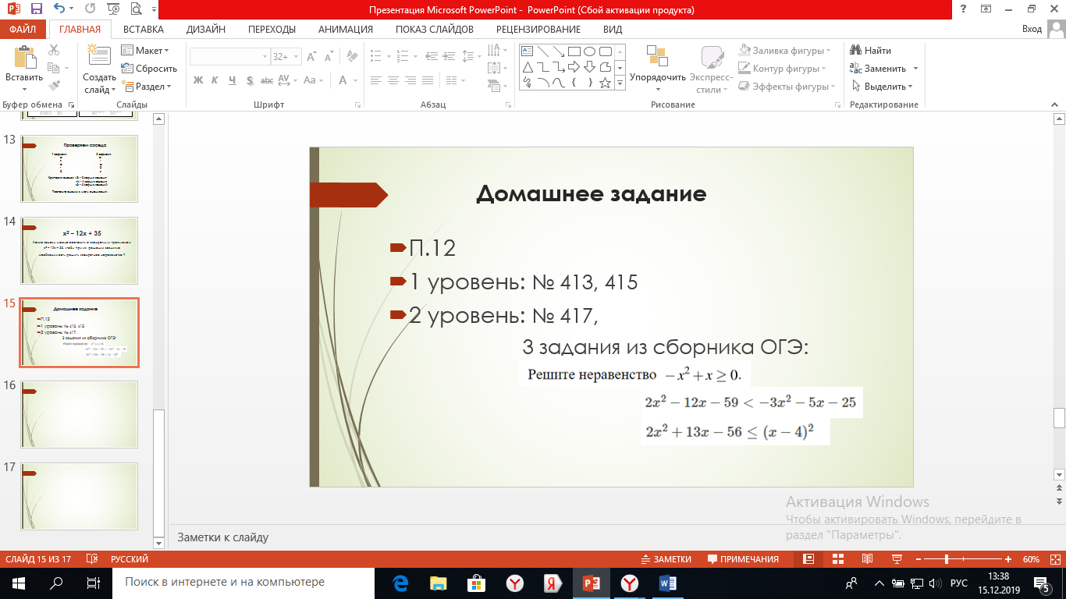Click the Вставить paste icon
This screenshot has width=1066, height=599.
pyautogui.click(x=24, y=58)
